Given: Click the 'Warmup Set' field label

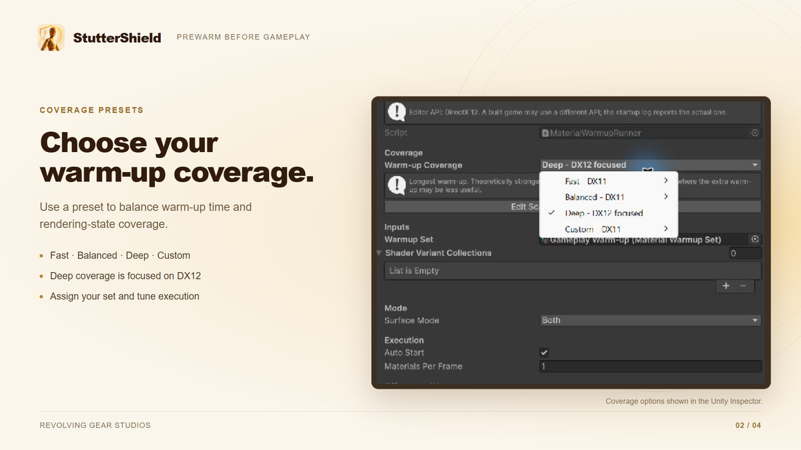Looking at the screenshot, I should pyautogui.click(x=409, y=239).
